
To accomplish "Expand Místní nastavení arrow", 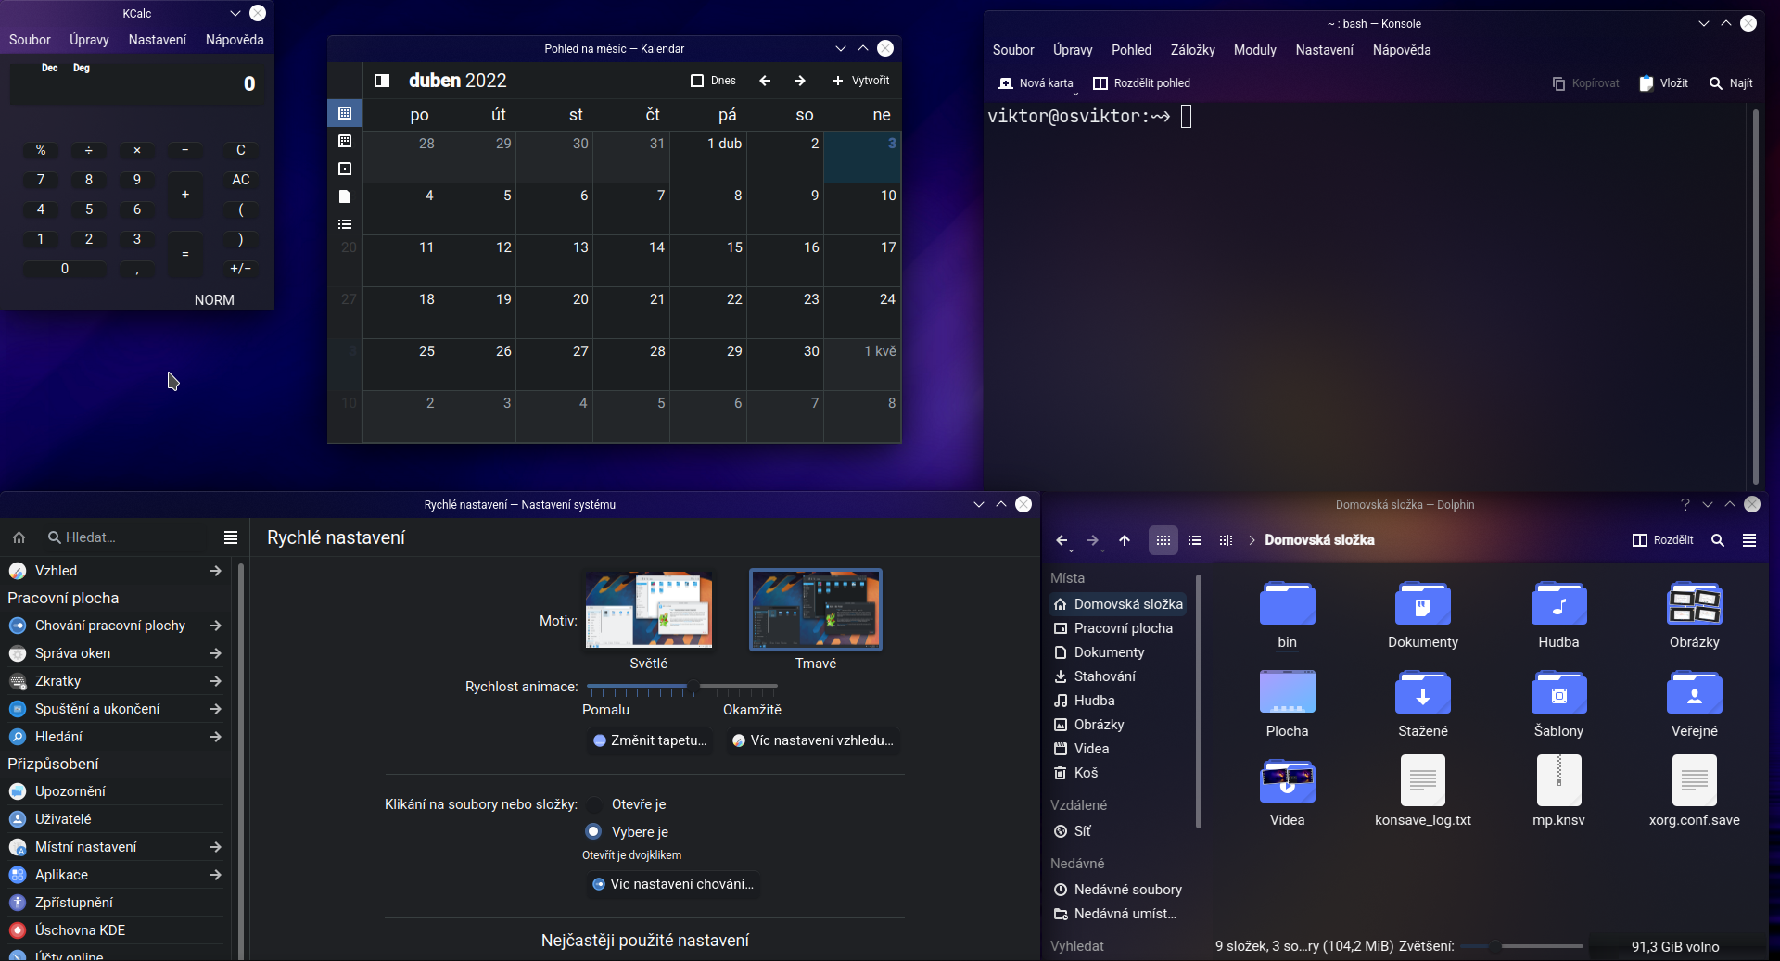I will (215, 847).
